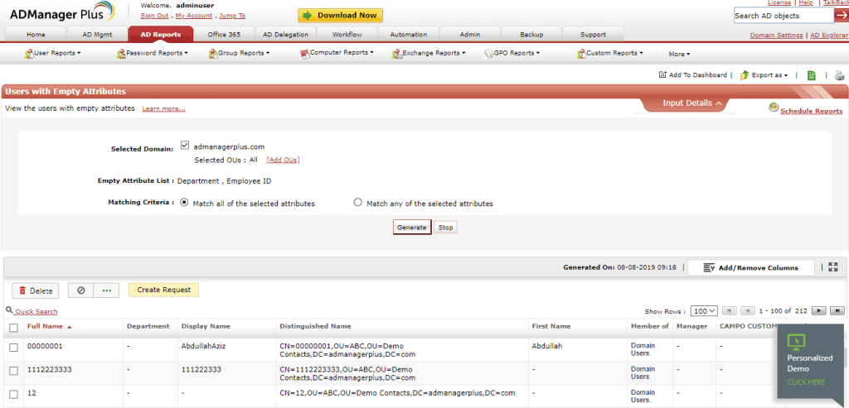Click the disable (circle-slash) icon button

click(80, 290)
